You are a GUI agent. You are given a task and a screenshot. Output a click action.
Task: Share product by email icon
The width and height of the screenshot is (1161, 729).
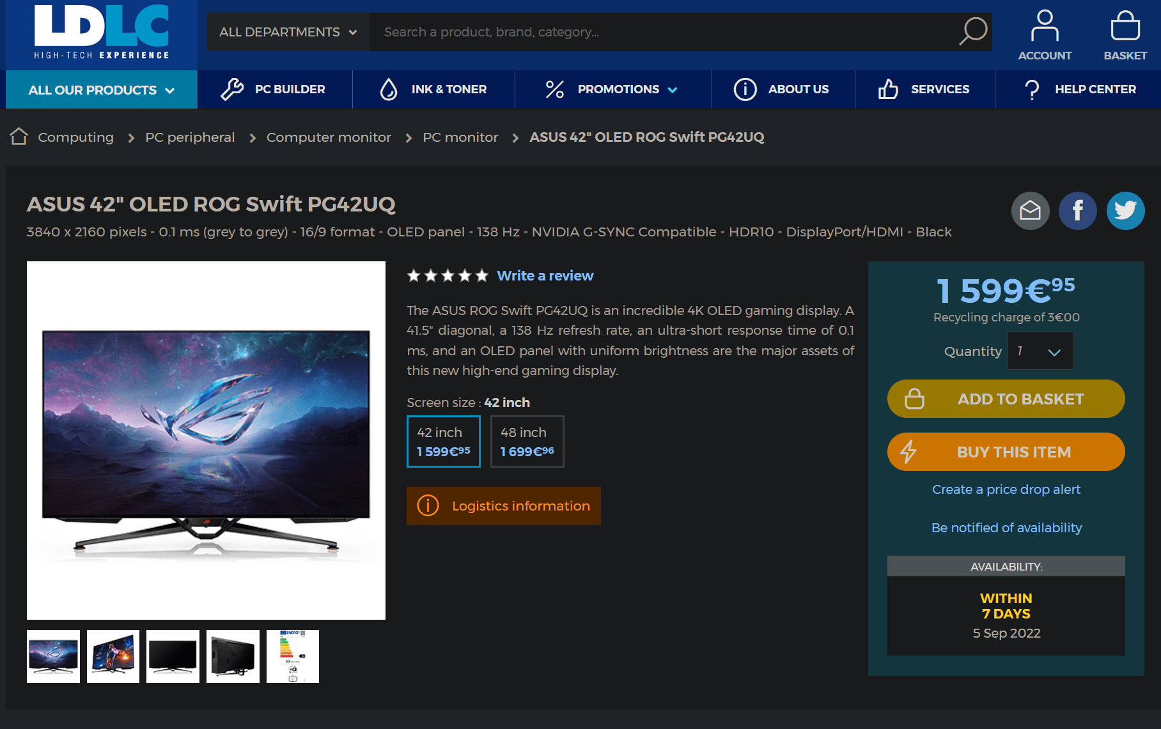coord(1030,211)
